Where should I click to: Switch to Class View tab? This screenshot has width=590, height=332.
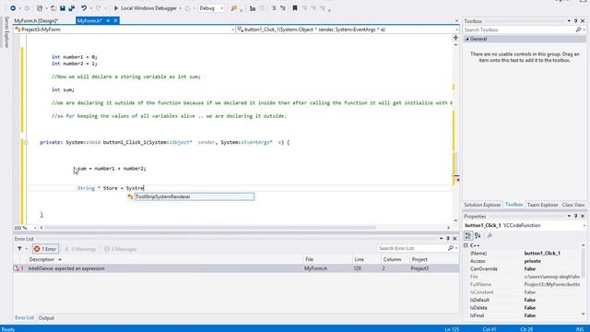(573, 205)
